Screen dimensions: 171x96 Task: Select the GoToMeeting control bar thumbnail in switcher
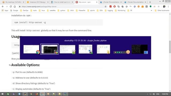point(122,52)
